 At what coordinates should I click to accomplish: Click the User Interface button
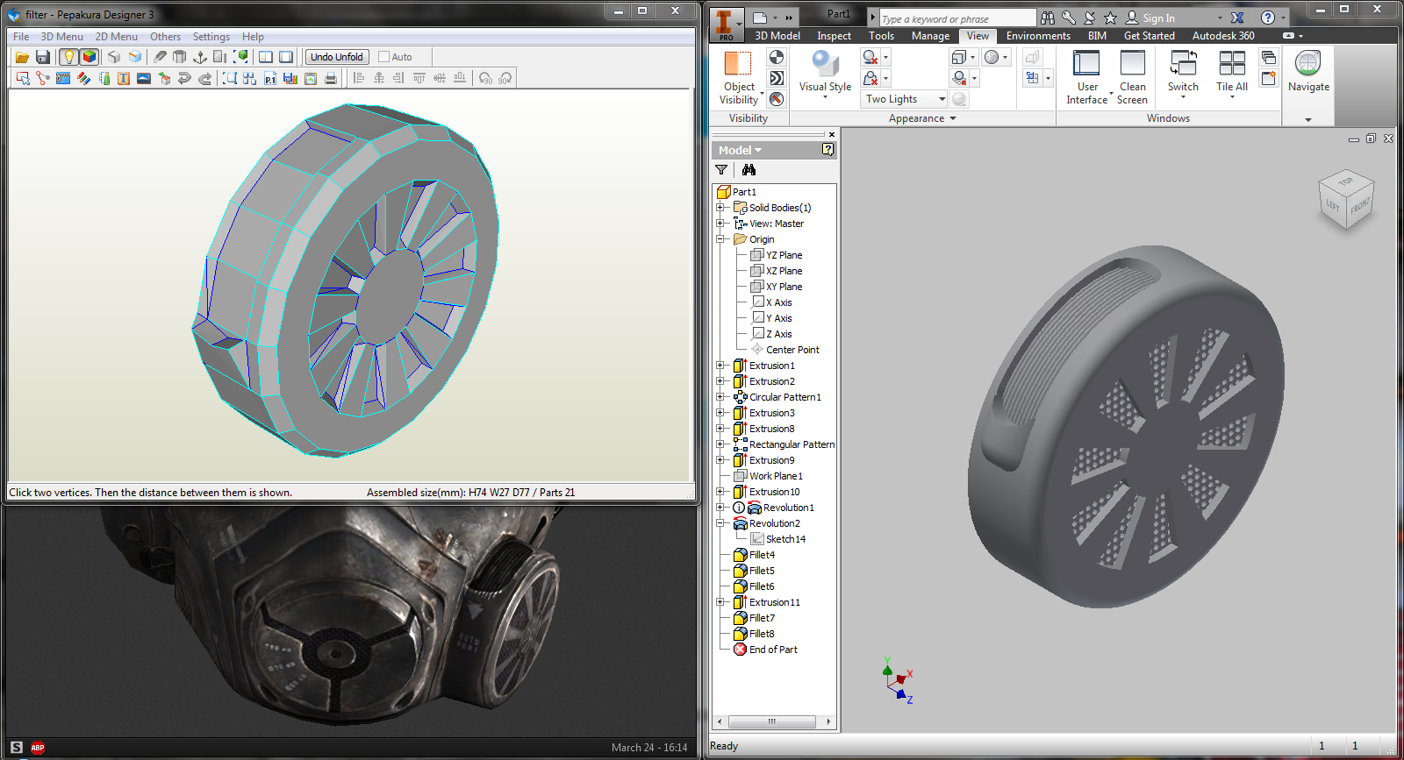tap(1087, 77)
